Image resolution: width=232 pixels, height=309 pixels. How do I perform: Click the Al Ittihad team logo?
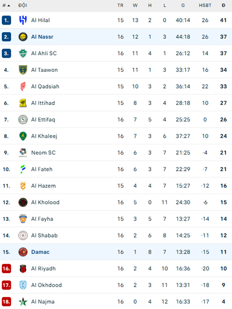[x=23, y=103]
